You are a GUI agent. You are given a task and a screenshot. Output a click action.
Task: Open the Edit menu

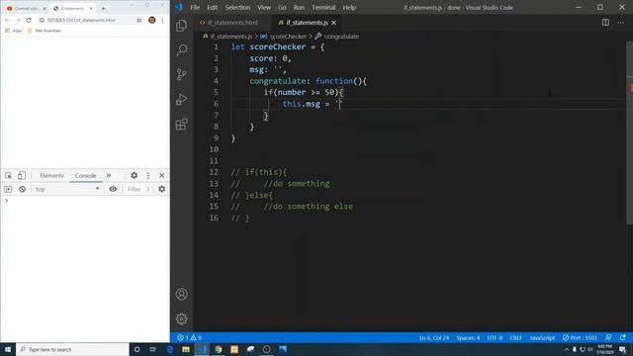point(213,7)
